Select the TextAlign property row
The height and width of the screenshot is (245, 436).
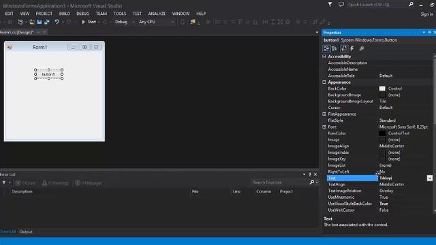[x=380, y=184]
